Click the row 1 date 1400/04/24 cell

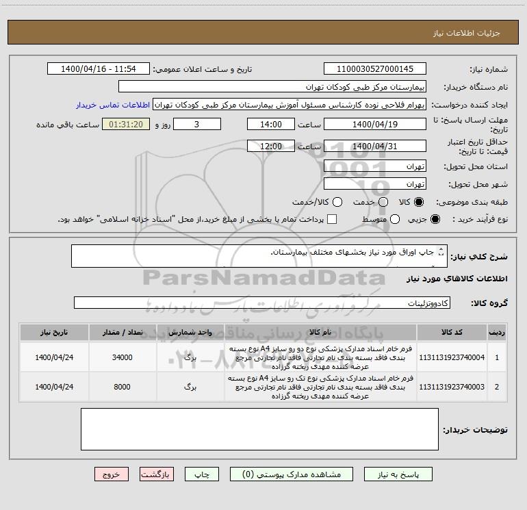[54, 357]
